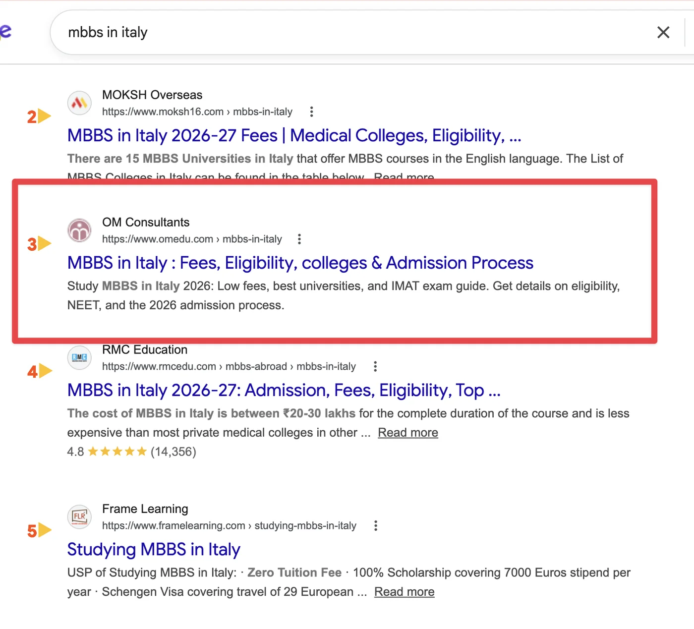Viewport: 694px width, 629px height.
Task: Click snippet text "There are 15 MBBS Universities in Italy"
Action: coord(180,159)
